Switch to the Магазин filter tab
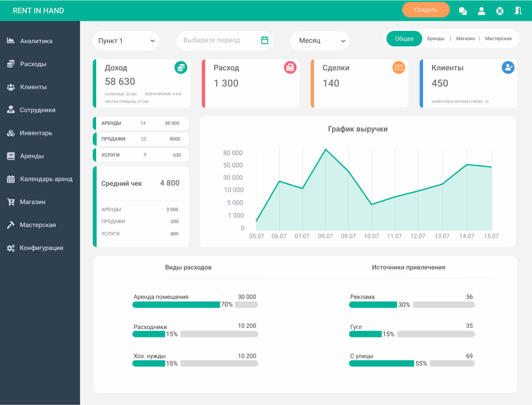The image size is (532, 405). (x=465, y=39)
